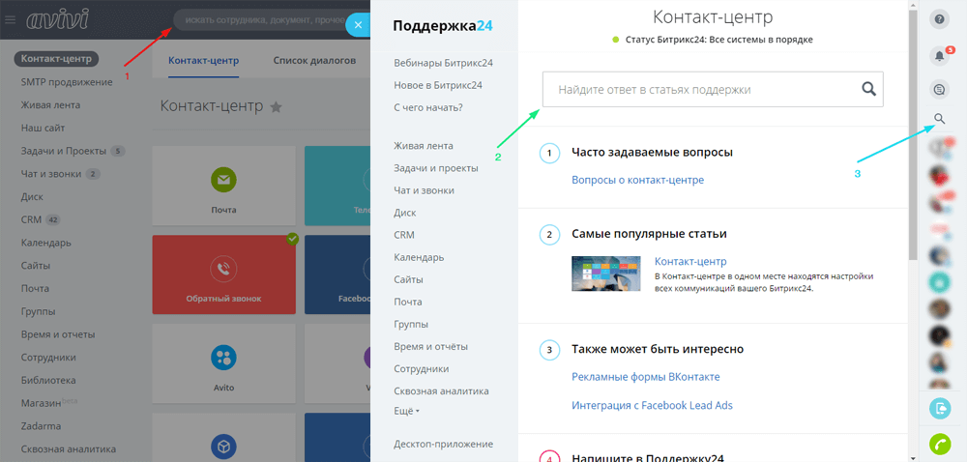Expand the Ещё dropdown in help panel
This screenshot has width=967, height=462.
pyautogui.click(x=406, y=410)
